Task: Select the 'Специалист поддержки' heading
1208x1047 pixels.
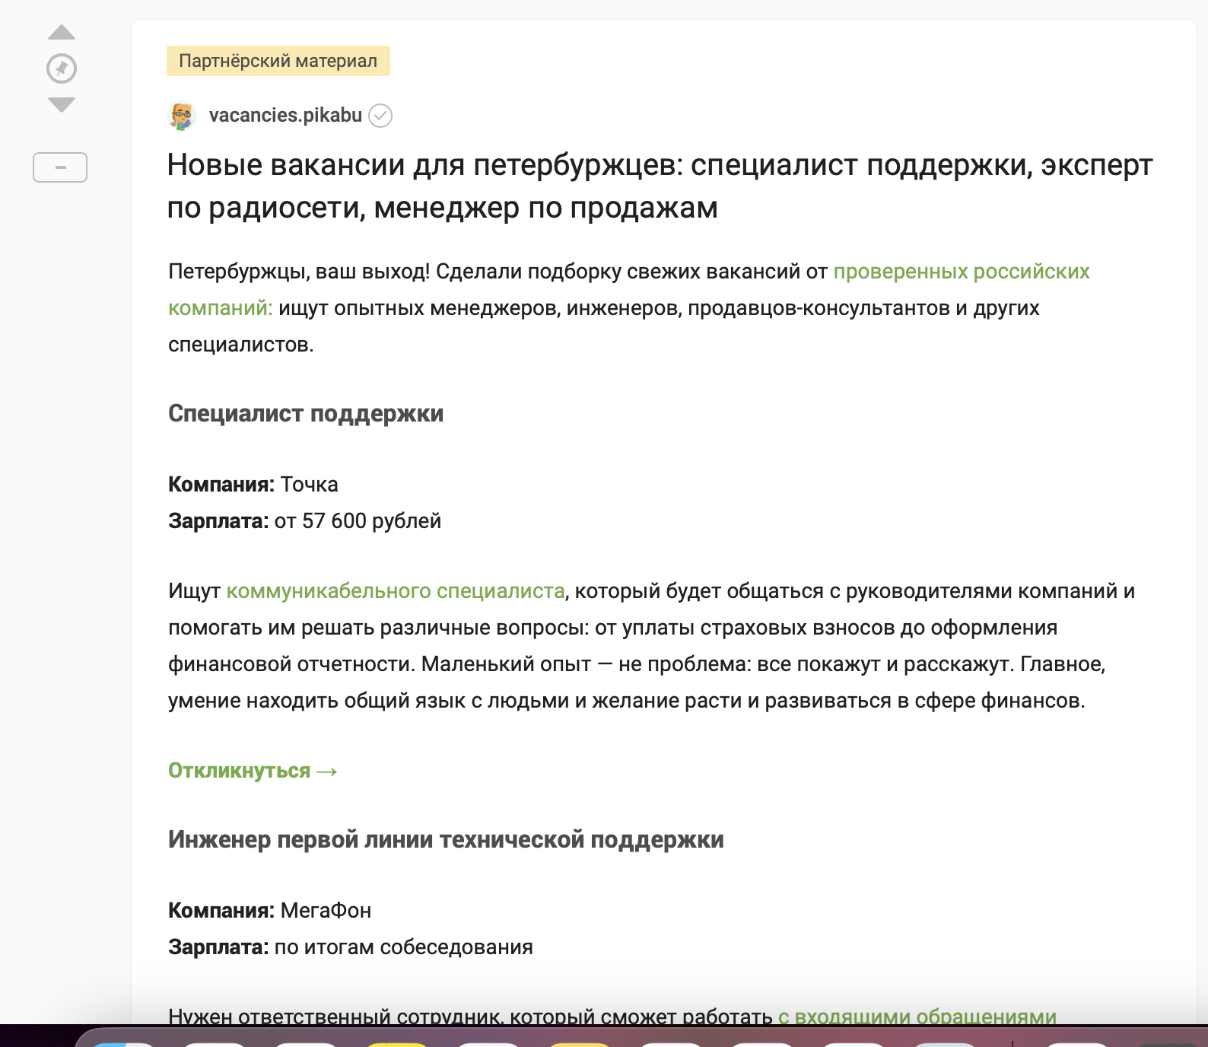Action: 306,413
